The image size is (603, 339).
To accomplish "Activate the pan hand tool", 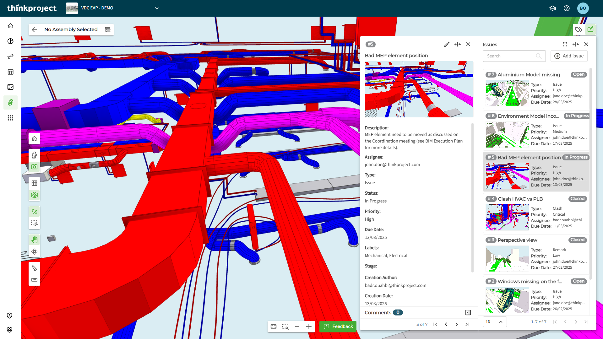I will pyautogui.click(x=35, y=240).
